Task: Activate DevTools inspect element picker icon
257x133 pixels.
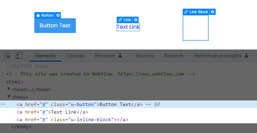Action: (7, 56)
